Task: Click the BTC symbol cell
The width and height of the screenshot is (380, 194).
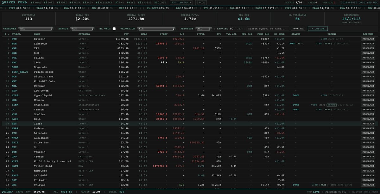Action: coord(14,39)
